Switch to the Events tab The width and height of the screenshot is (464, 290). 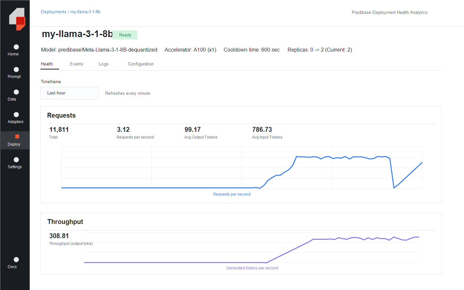(x=76, y=64)
